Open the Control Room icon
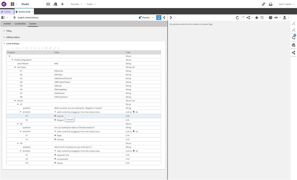This screenshot has width=297, height=180. tap(62, 4)
